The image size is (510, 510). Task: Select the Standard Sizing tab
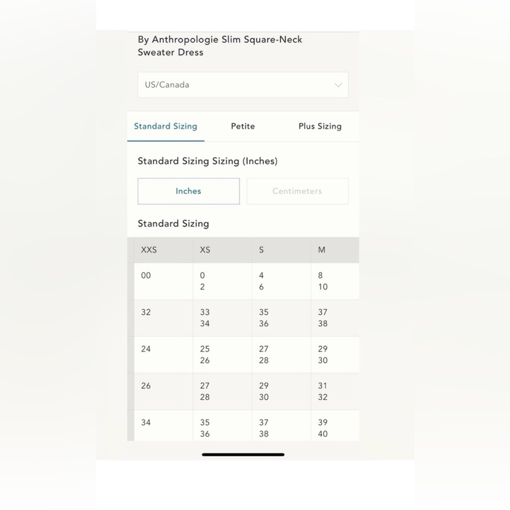coord(166,126)
